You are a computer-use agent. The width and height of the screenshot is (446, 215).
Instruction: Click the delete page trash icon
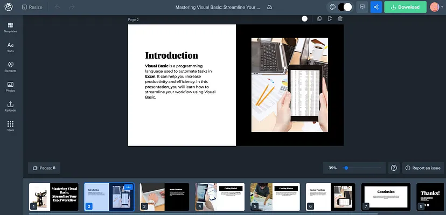coord(340,19)
